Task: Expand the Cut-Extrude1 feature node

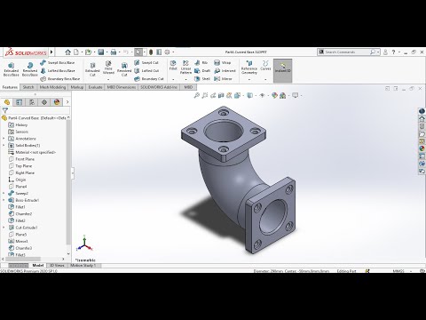Action: 4,228
